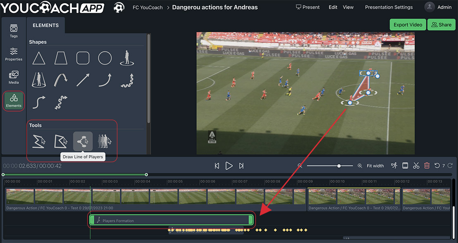Click the elements panel vertical scrollbar
Viewport: 458px width, 243px height.
click(x=149, y=79)
